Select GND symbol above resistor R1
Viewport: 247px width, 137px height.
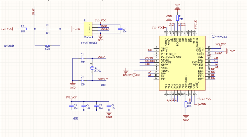pos(177,7)
